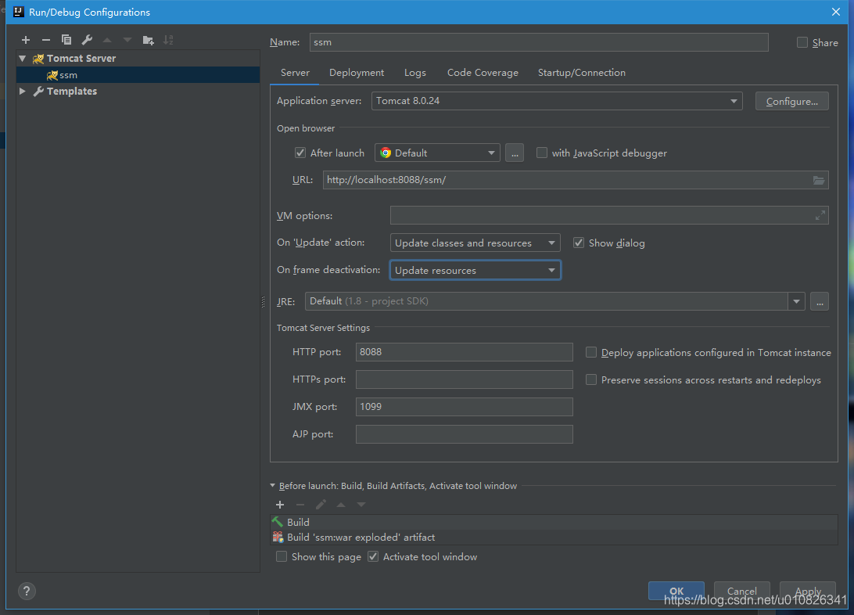Open the Default browser dropdown
This screenshot has height=615, width=854.
(437, 153)
